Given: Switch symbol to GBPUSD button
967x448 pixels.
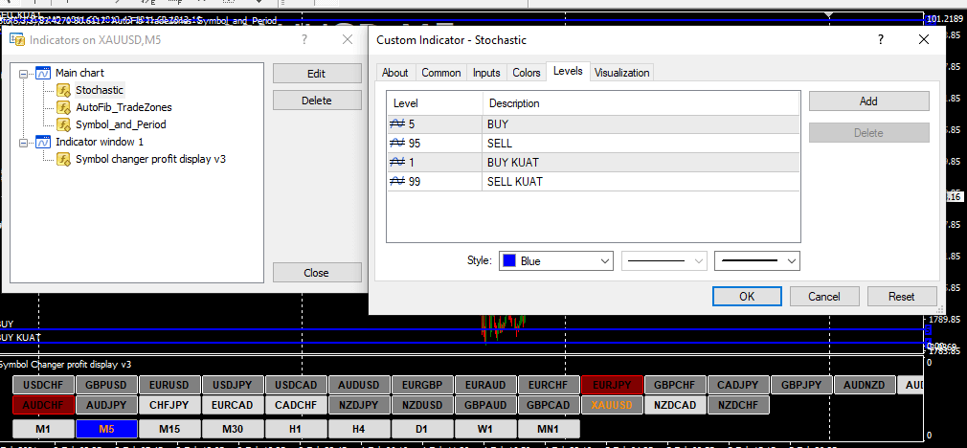Looking at the screenshot, I should [105, 385].
